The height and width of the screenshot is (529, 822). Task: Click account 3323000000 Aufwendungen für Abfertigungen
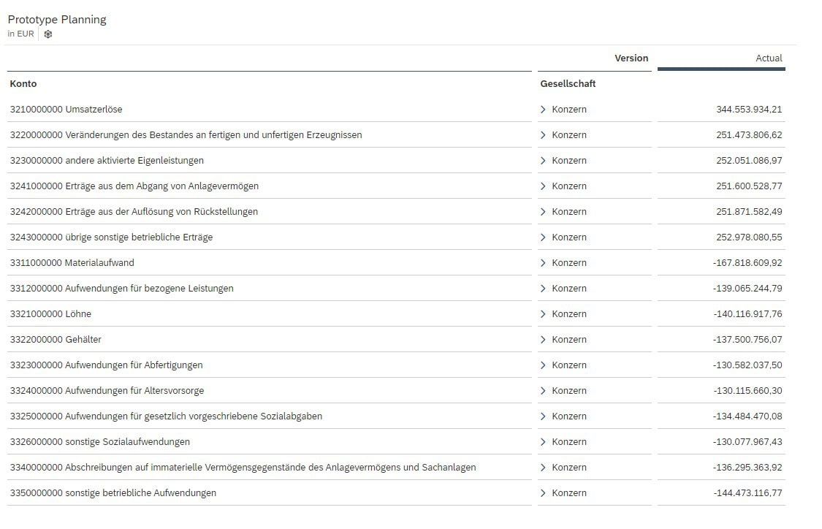click(106, 365)
